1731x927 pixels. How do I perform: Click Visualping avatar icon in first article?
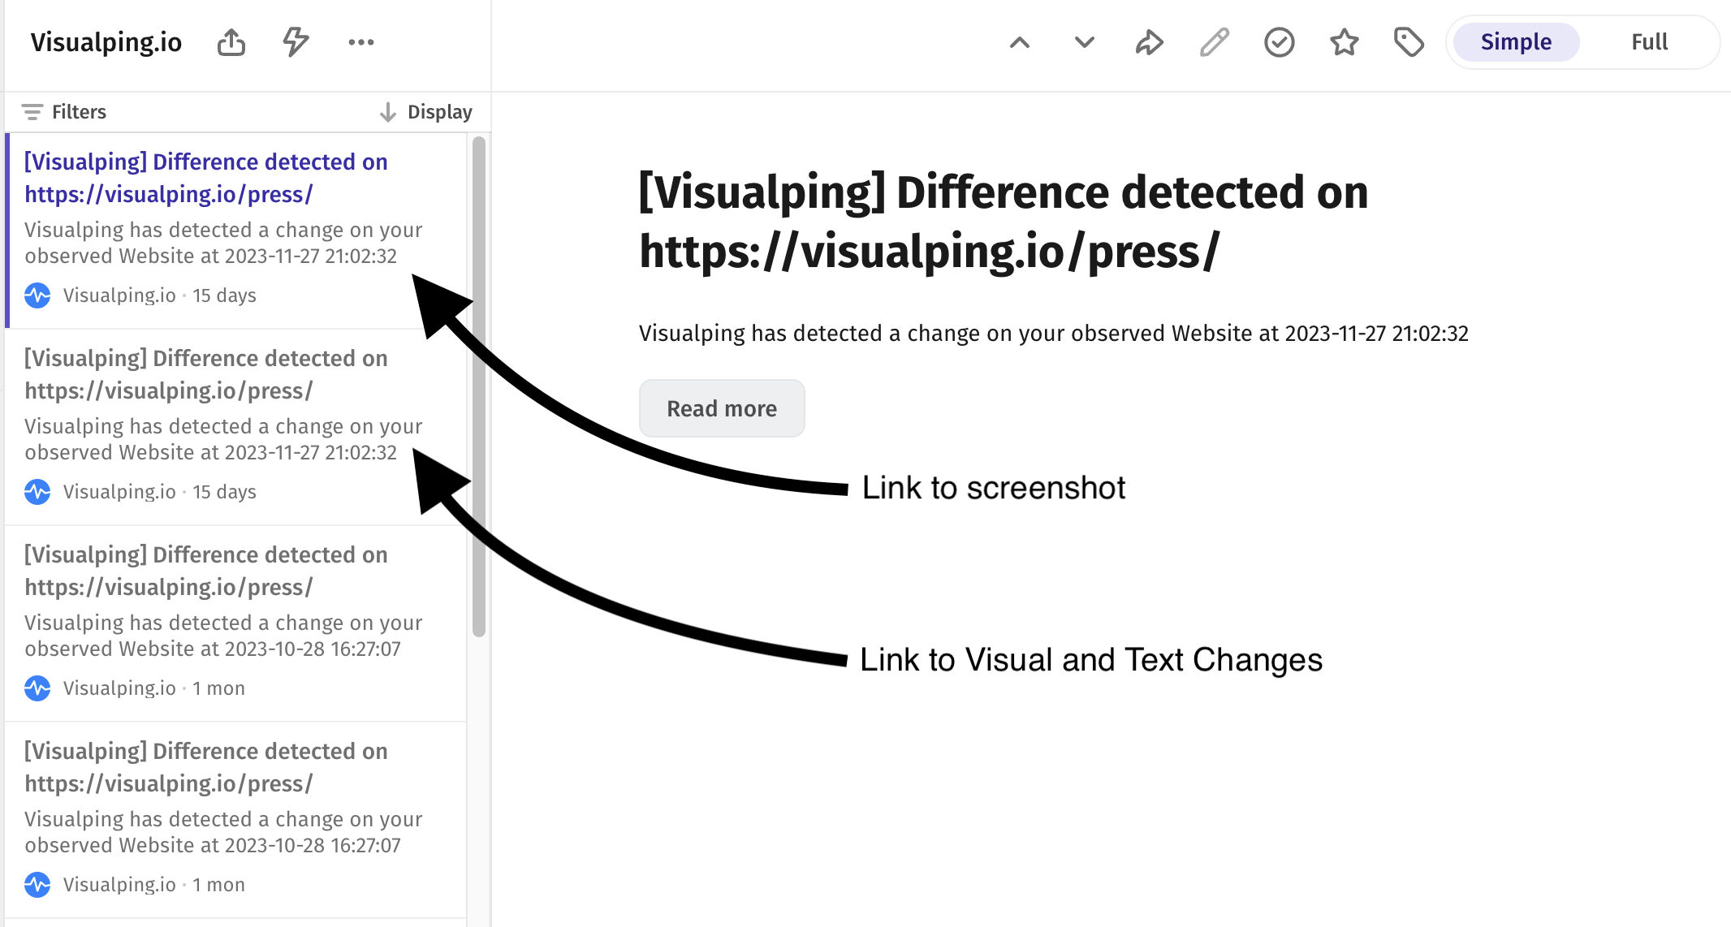coord(37,295)
